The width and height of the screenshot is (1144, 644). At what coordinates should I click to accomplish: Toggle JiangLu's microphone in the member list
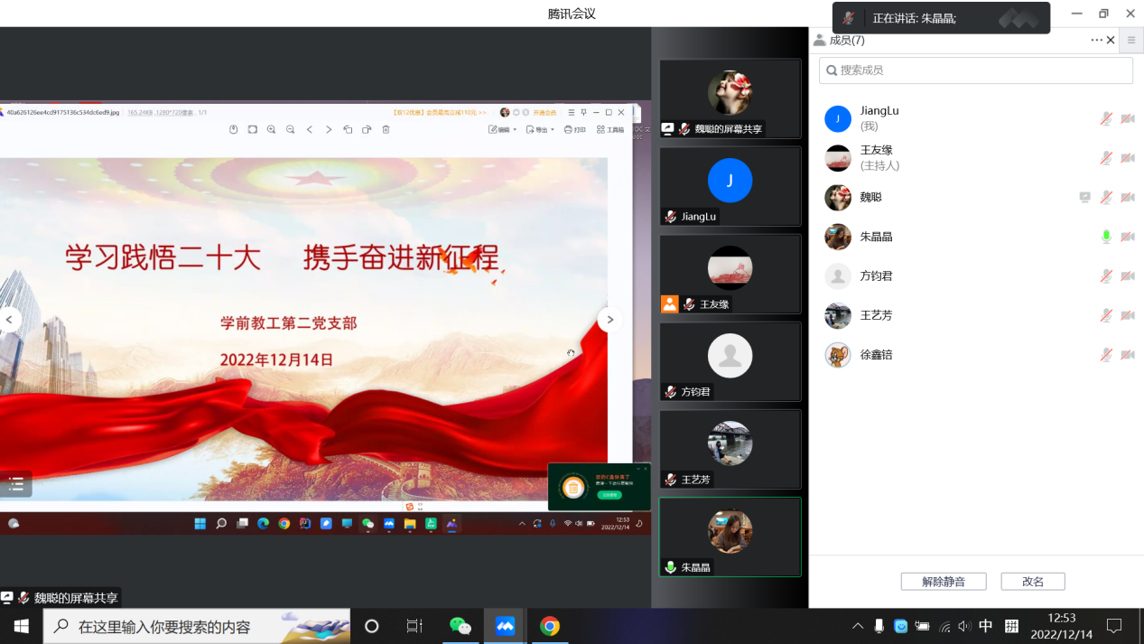tap(1106, 119)
